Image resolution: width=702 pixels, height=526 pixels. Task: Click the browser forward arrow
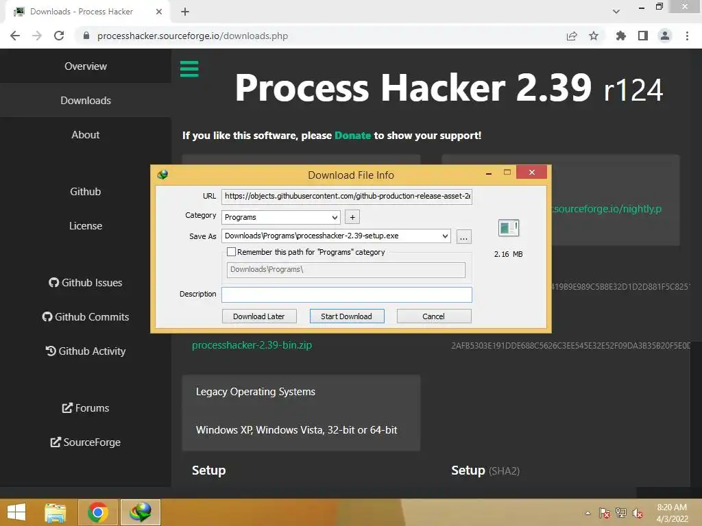(x=37, y=36)
